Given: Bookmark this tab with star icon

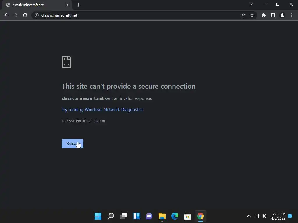Looking at the screenshot, I should click(252, 15).
